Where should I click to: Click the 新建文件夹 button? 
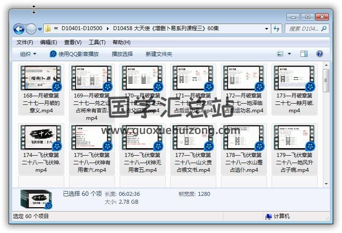159,54
